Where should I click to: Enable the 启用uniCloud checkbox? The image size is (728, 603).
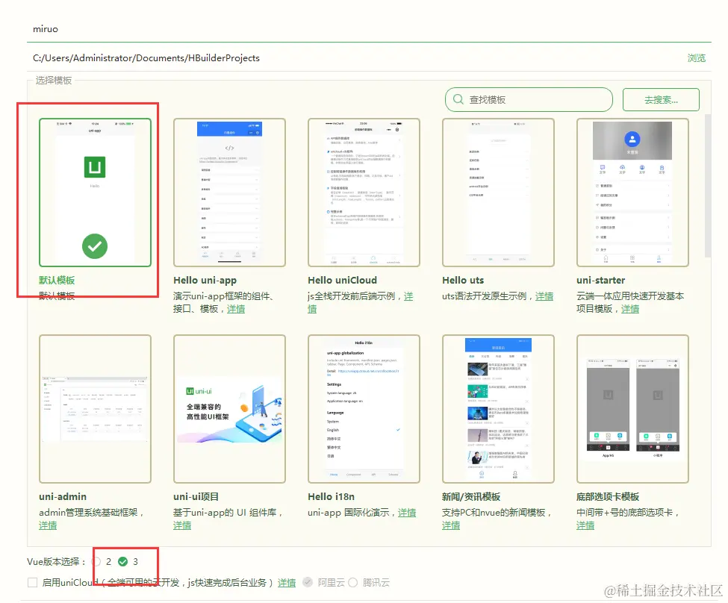[33, 582]
